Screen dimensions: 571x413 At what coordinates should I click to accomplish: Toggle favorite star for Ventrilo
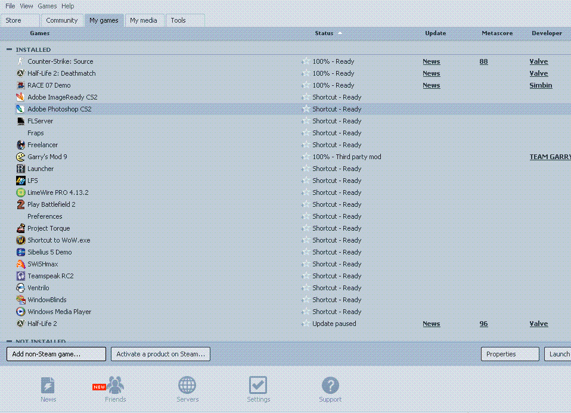coord(306,288)
